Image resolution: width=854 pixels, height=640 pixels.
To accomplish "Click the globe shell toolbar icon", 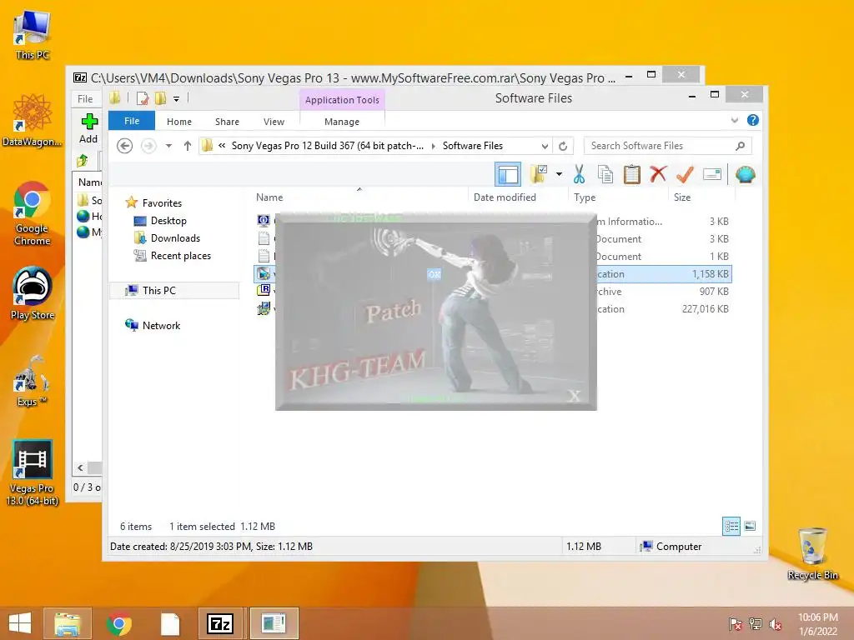I will point(745,175).
